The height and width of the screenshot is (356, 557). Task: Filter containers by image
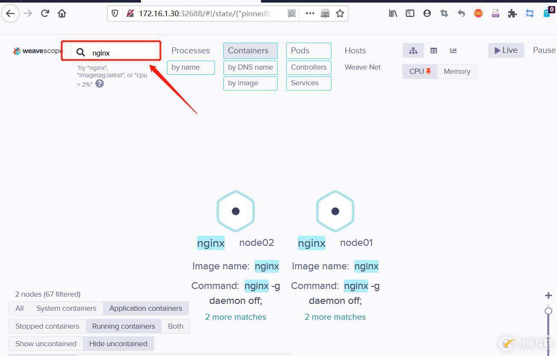pos(250,83)
